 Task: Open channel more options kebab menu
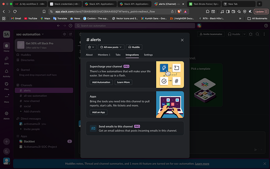point(264,34)
